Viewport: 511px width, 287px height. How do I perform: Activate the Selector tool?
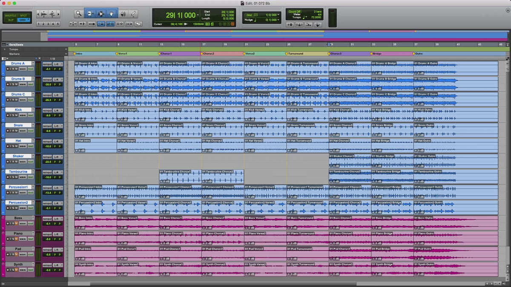coord(101,14)
